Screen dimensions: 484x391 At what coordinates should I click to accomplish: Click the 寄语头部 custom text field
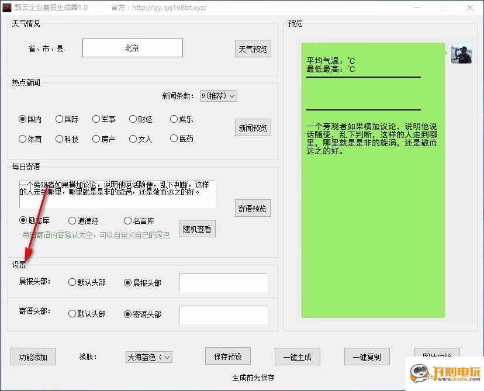point(223,315)
